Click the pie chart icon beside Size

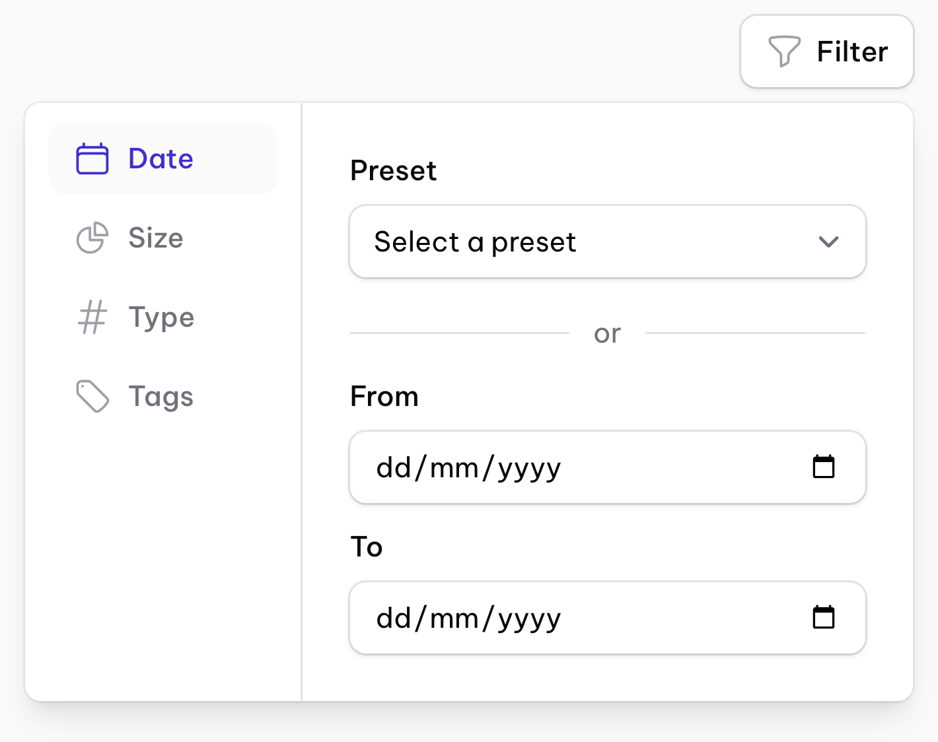point(92,238)
